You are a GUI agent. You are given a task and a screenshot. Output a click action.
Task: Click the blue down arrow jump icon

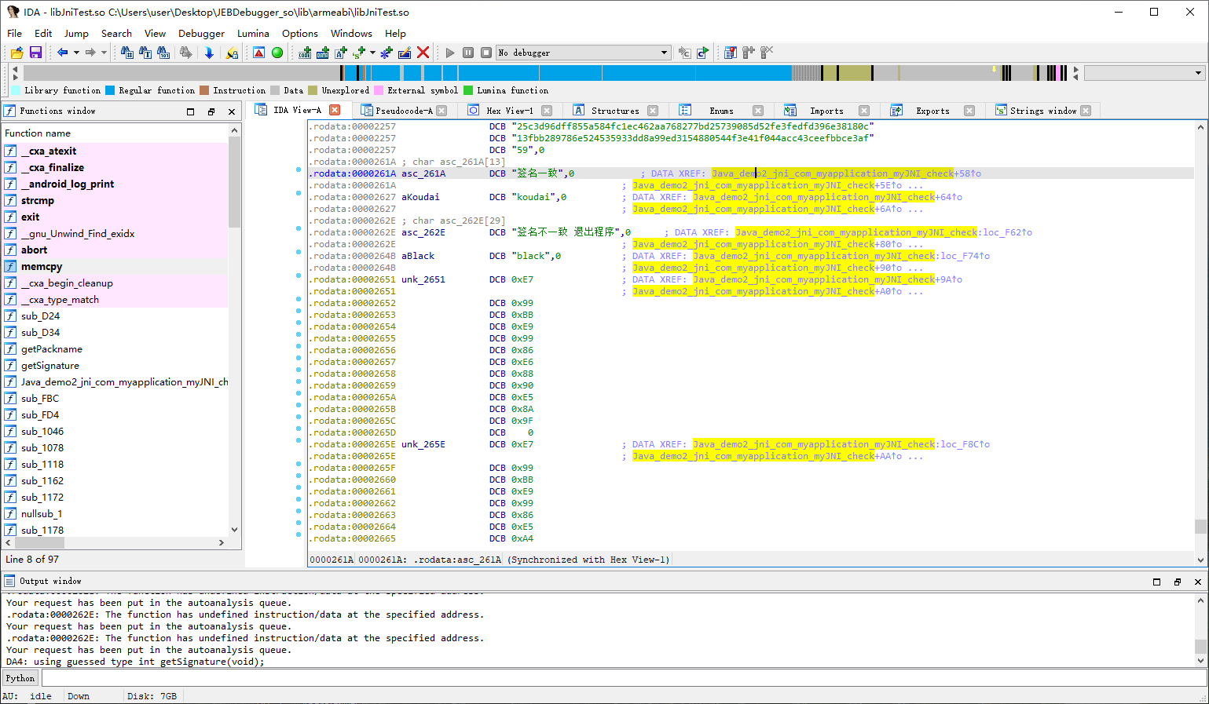[x=209, y=53]
